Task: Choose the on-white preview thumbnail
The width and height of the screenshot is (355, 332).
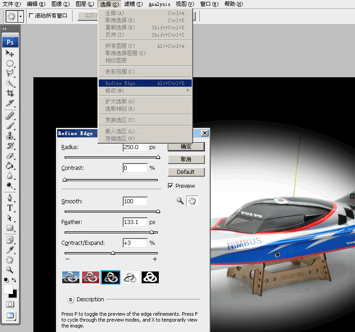Action: tap(130, 277)
